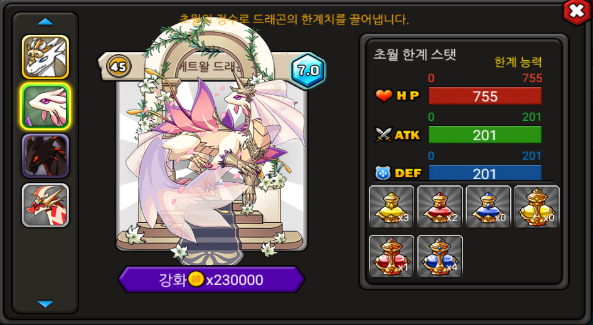Click the green ATK 201 bar
The height and width of the screenshot is (325, 593).
coord(485,135)
